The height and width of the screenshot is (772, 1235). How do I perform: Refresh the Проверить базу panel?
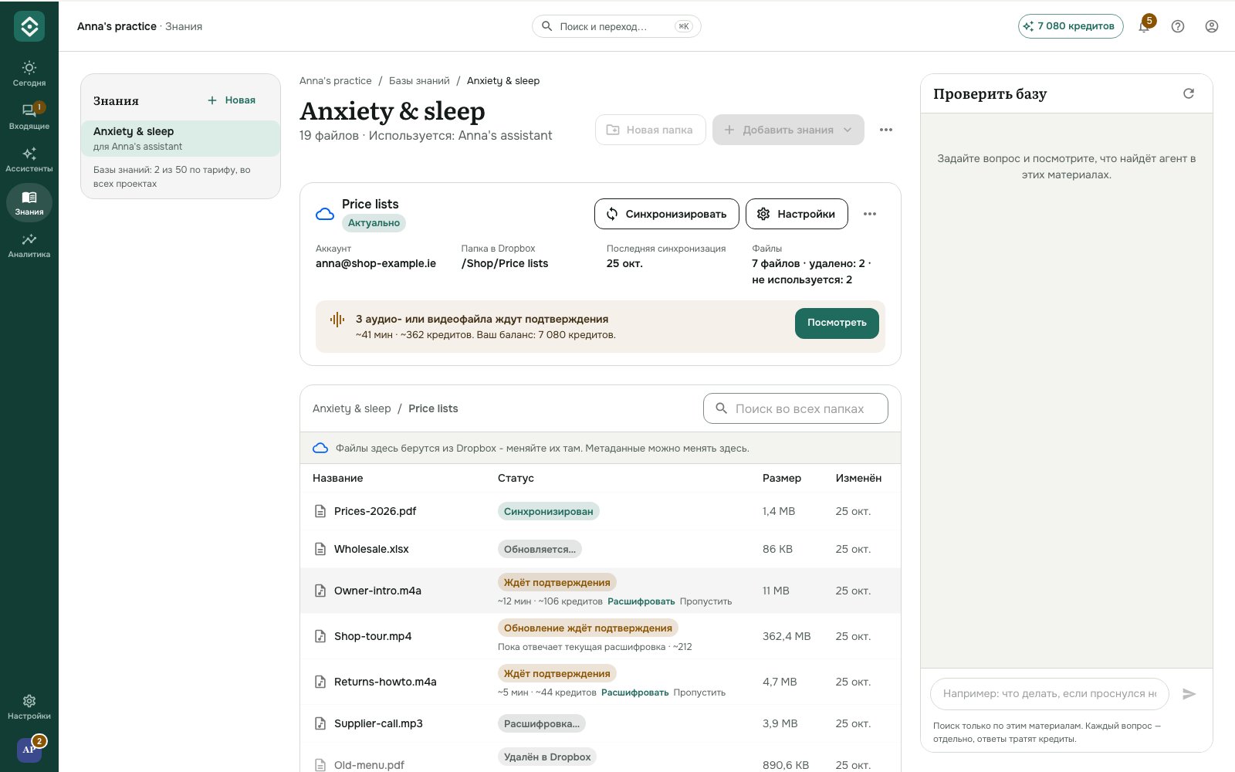pyautogui.click(x=1189, y=93)
